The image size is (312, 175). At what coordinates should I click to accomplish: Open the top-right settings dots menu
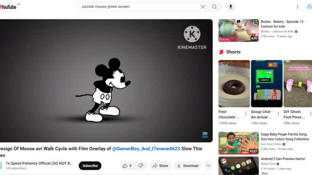(297, 7)
